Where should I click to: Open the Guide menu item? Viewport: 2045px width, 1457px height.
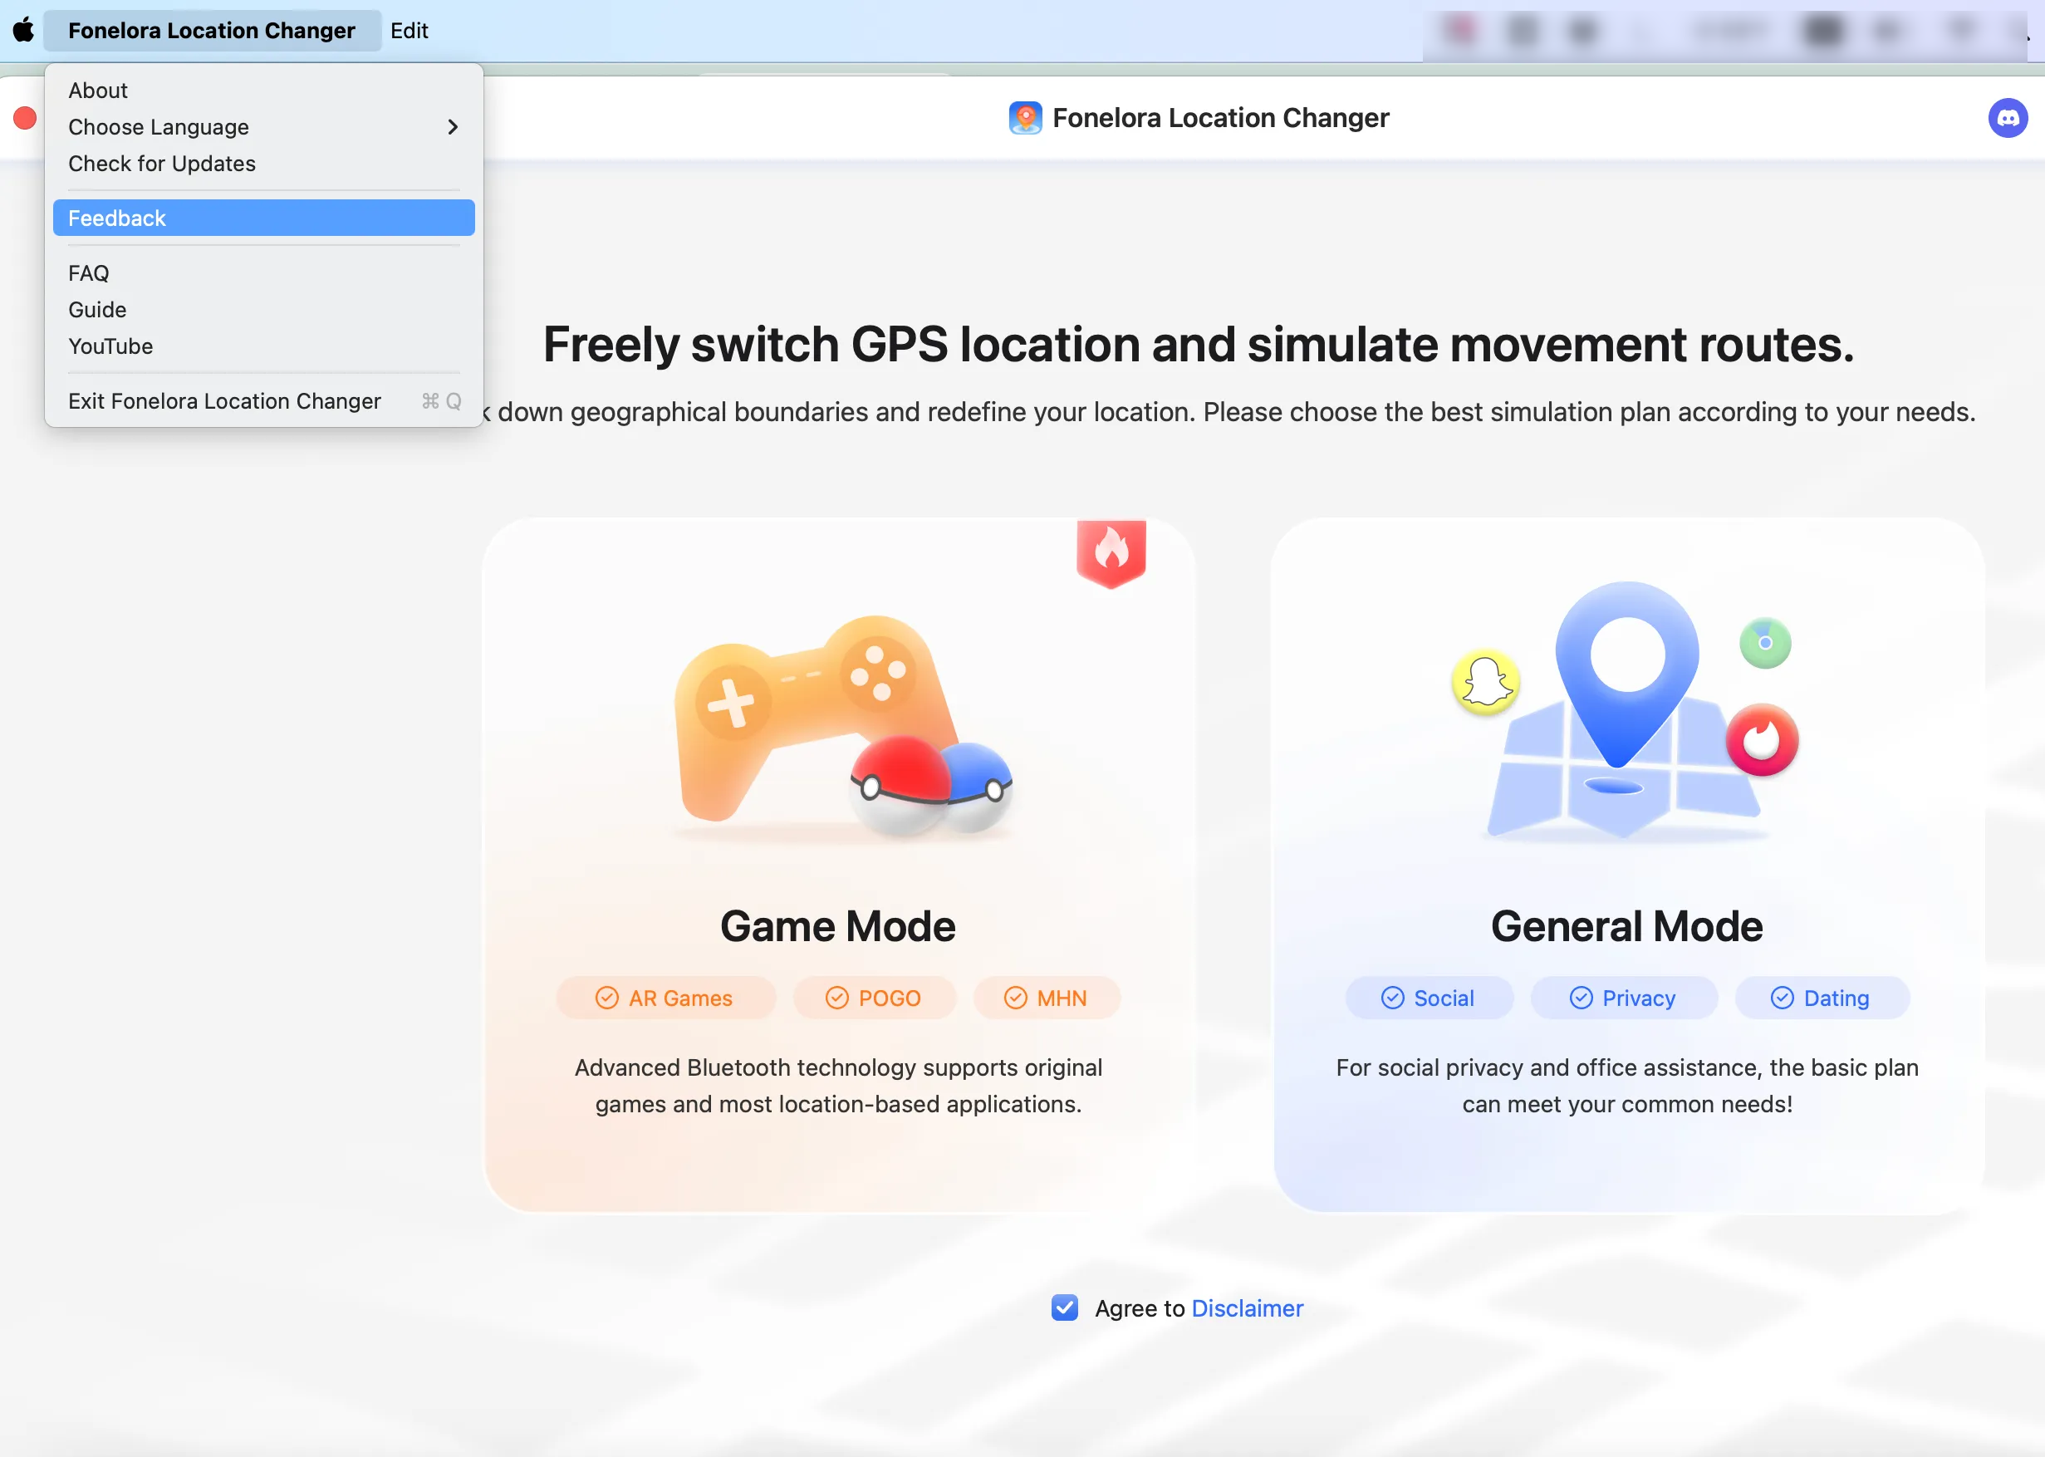click(x=263, y=310)
